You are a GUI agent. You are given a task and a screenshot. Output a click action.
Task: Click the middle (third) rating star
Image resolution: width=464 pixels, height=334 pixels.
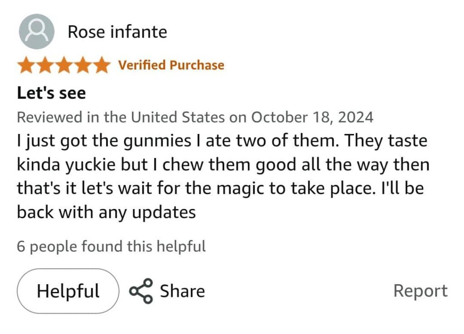pyautogui.click(x=63, y=66)
